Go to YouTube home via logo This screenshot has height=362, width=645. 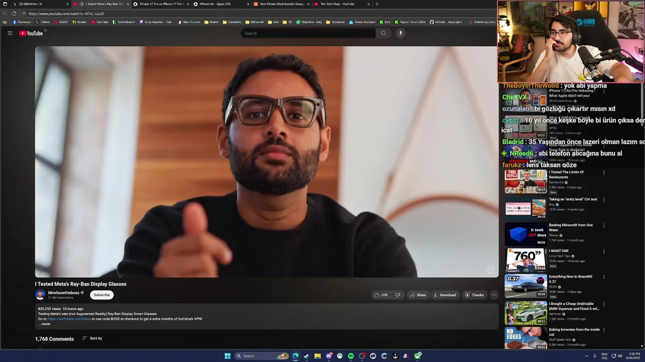(x=31, y=33)
